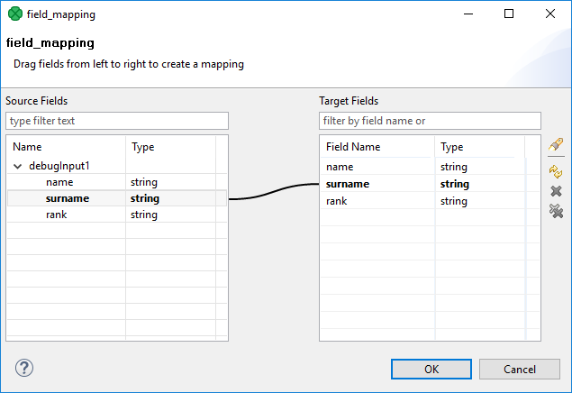Click the source Name column header
The image size is (572, 393).
click(x=66, y=147)
